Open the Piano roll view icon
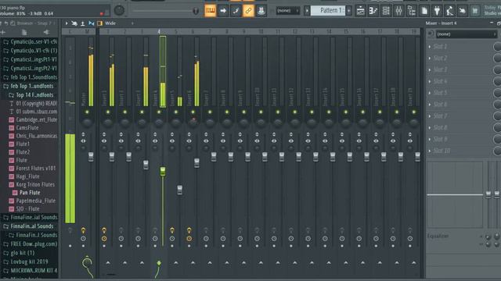 click(373, 11)
